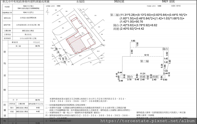Click 90.76 in the 合計 row
Viewport: 197px width, 124px height.
point(37,100)
